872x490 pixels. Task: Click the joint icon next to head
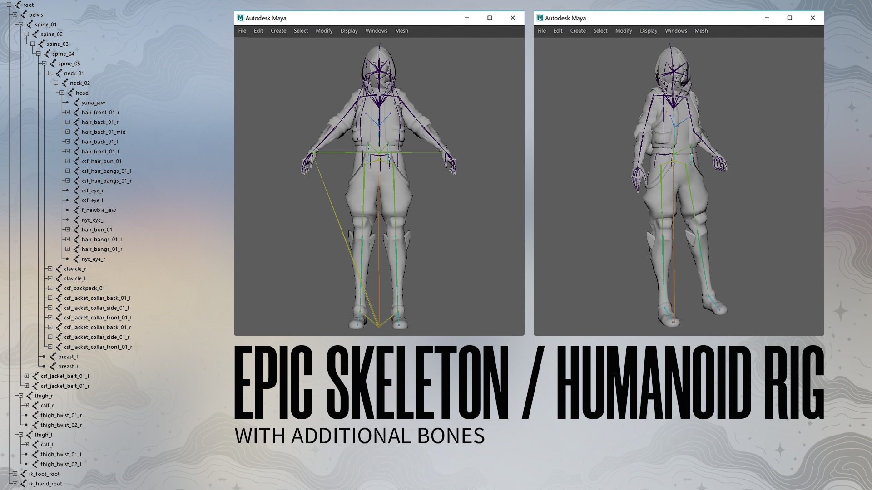pos(70,93)
